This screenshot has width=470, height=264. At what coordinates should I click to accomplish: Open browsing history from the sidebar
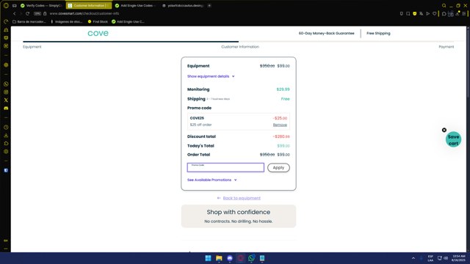(6, 127)
